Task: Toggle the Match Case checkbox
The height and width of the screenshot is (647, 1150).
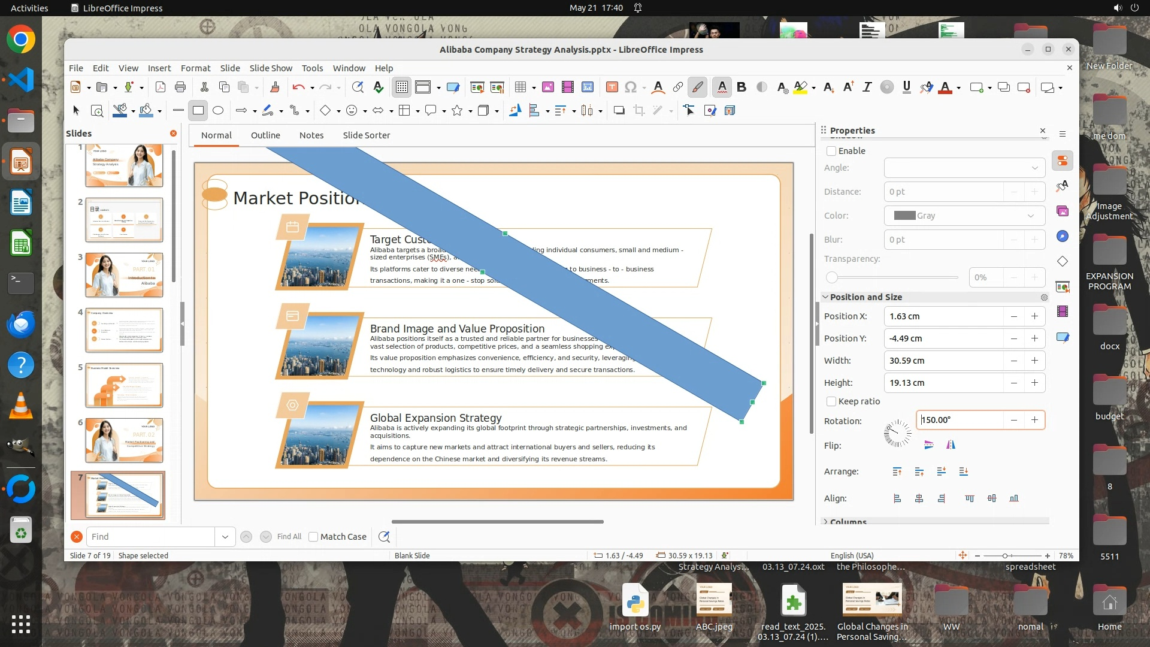Action: pos(313,537)
